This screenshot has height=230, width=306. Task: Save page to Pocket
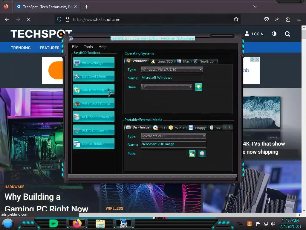coord(266,19)
